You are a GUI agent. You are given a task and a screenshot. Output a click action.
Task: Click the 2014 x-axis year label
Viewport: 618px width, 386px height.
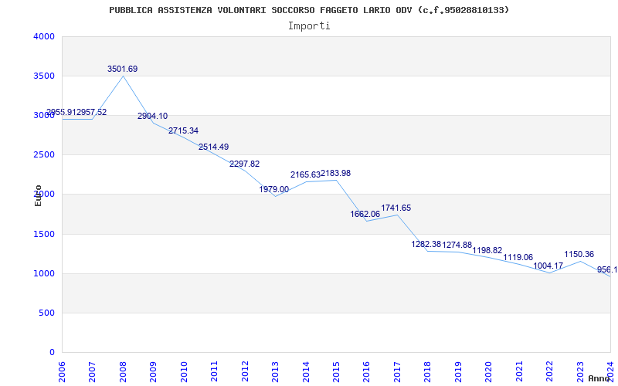click(x=306, y=371)
